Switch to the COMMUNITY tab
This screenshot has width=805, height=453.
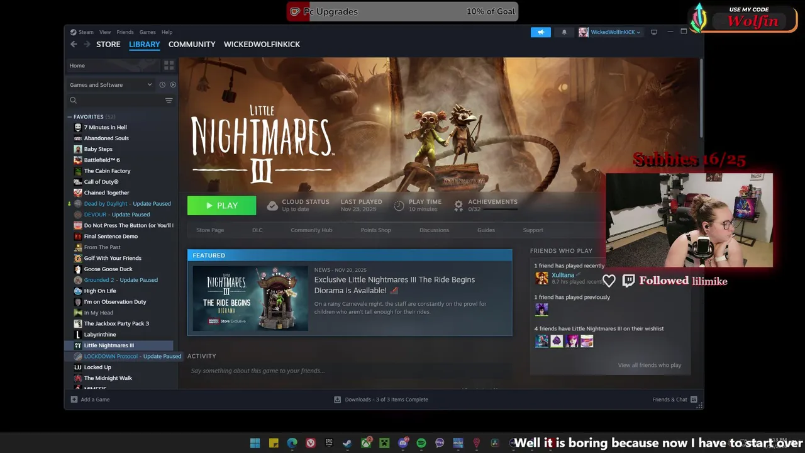(x=192, y=44)
